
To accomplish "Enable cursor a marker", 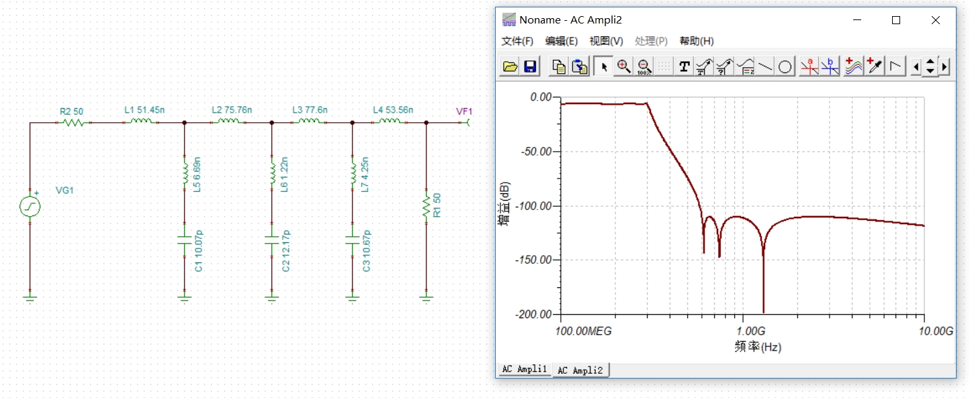I will click(x=809, y=66).
